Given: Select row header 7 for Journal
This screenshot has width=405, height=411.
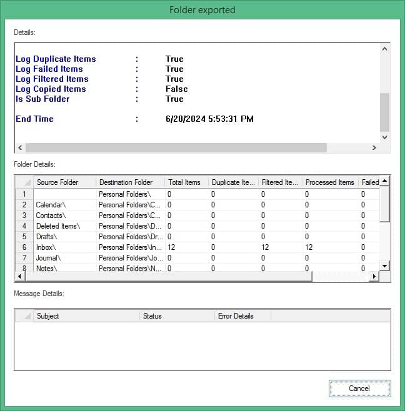Looking at the screenshot, I should (24, 258).
